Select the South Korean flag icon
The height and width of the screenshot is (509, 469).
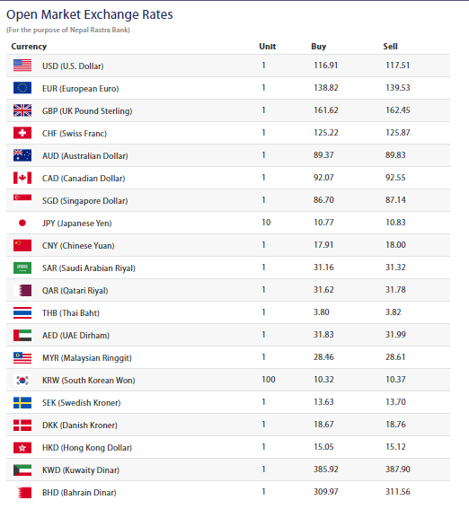pos(22,380)
